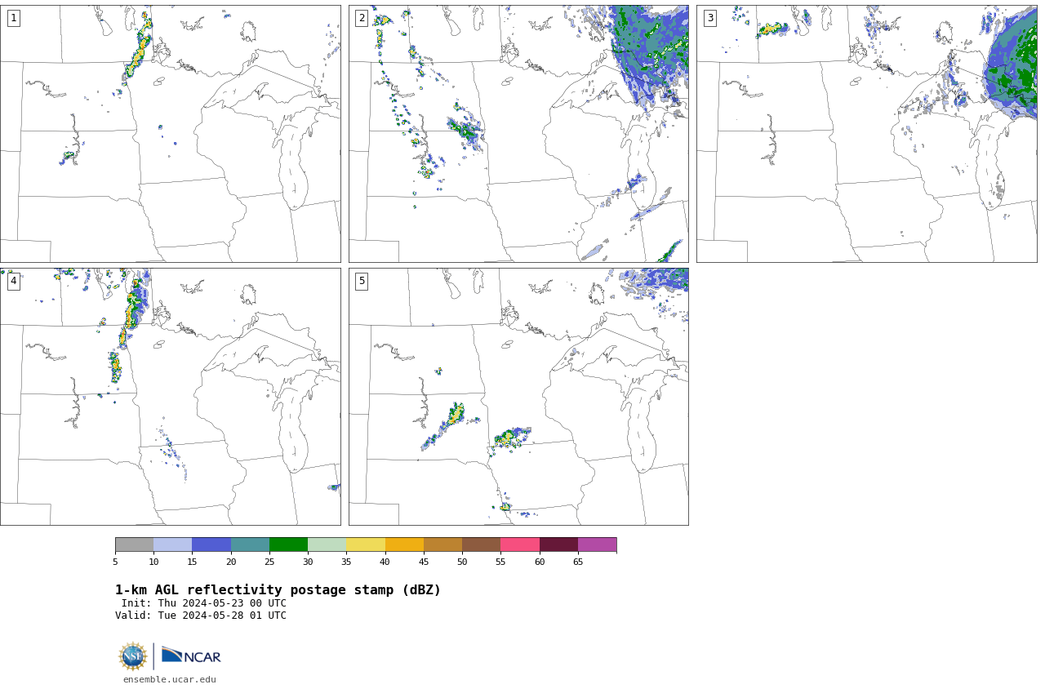
Task: Open ensemble member 2 reflectivity map
Action: (518, 134)
